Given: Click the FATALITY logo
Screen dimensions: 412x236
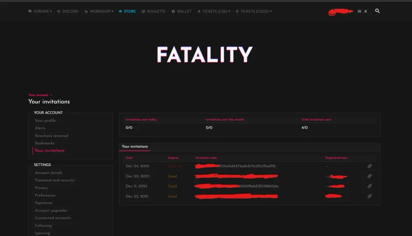Looking at the screenshot, I should tap(205, 55).
